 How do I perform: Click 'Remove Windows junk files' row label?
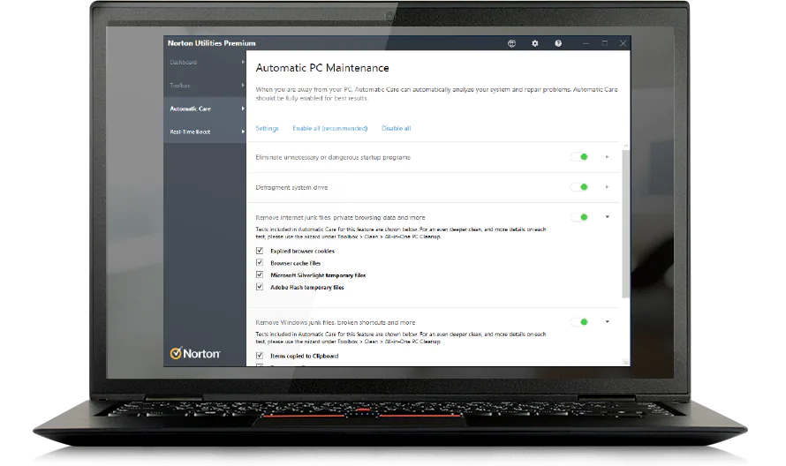tap(336, 322)
